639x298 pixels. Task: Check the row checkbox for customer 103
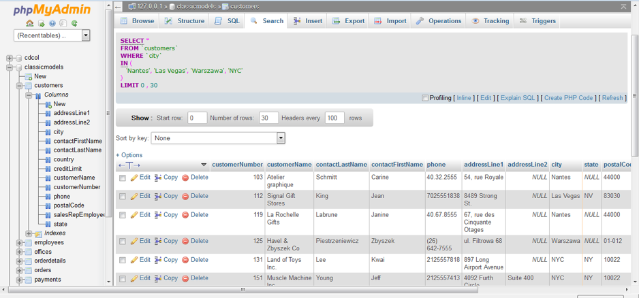click(x=123, y=178)
